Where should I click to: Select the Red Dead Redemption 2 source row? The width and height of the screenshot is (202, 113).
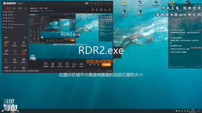(15, 24)
